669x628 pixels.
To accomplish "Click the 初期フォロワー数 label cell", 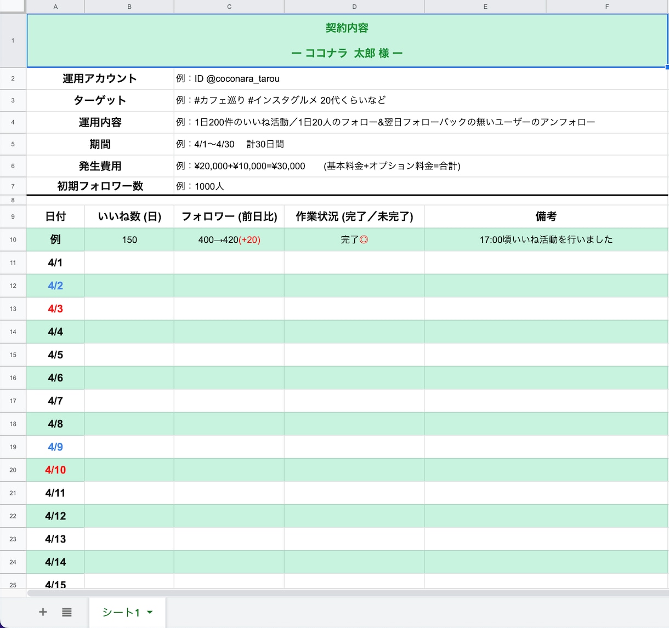I will [100, 186].
